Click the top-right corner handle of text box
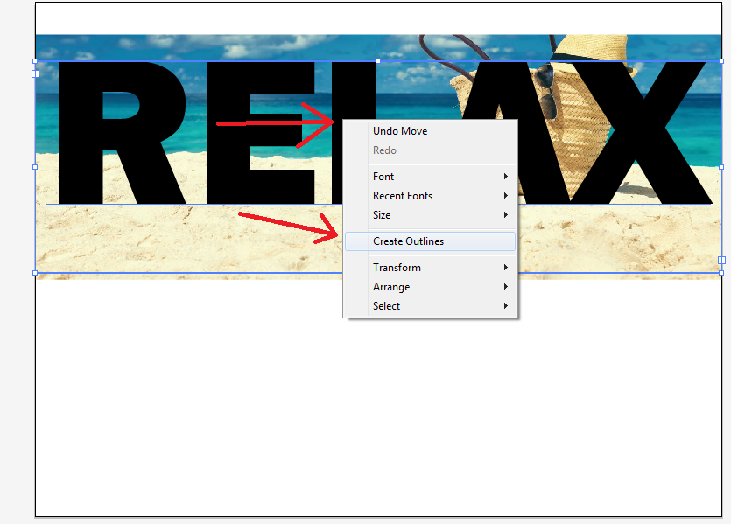This screenshot has height=524, width=731. (721, 61)
